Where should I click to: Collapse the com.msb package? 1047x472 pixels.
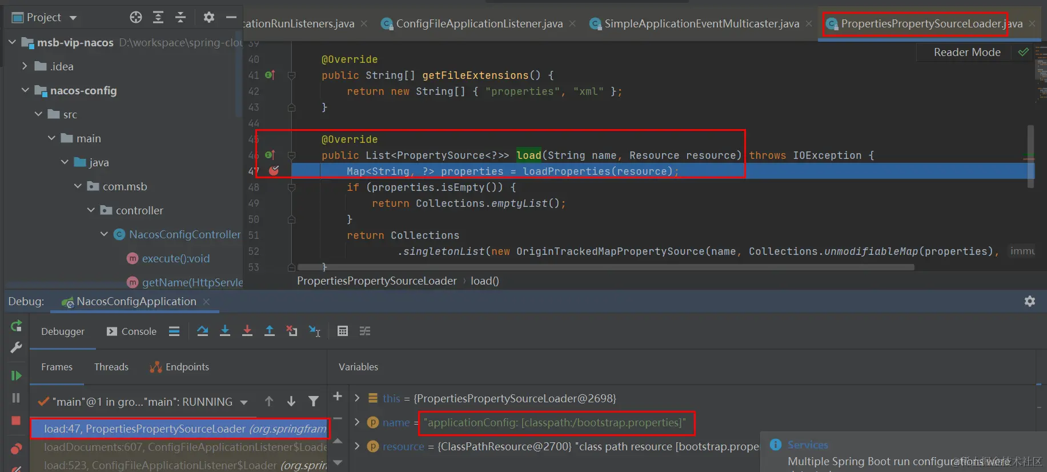[x=78, y=186]
